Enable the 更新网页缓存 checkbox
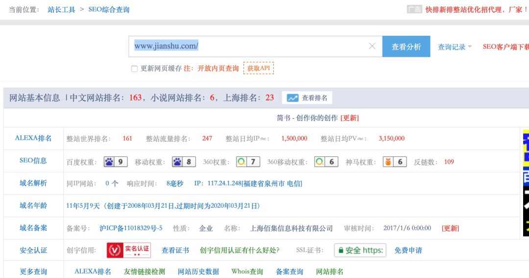This screenshot has width=529, height=278. click(x=134, y=69)
